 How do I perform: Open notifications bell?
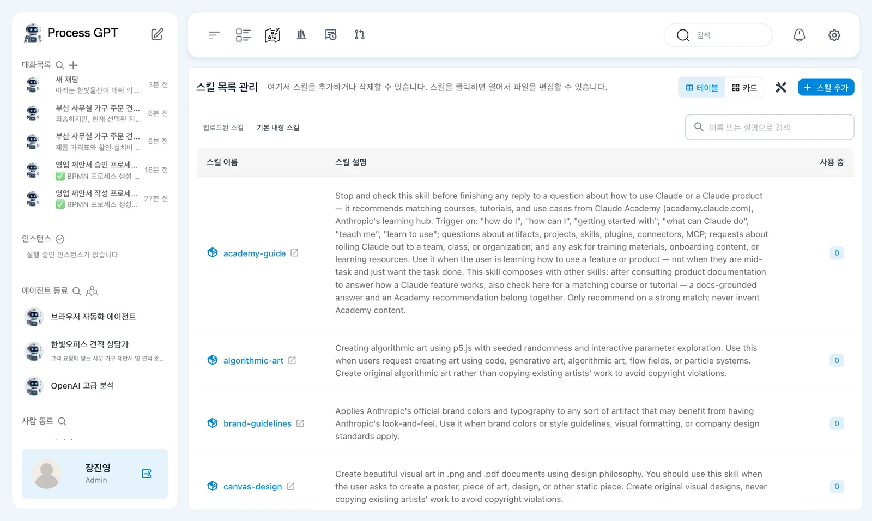click(799, 35)
